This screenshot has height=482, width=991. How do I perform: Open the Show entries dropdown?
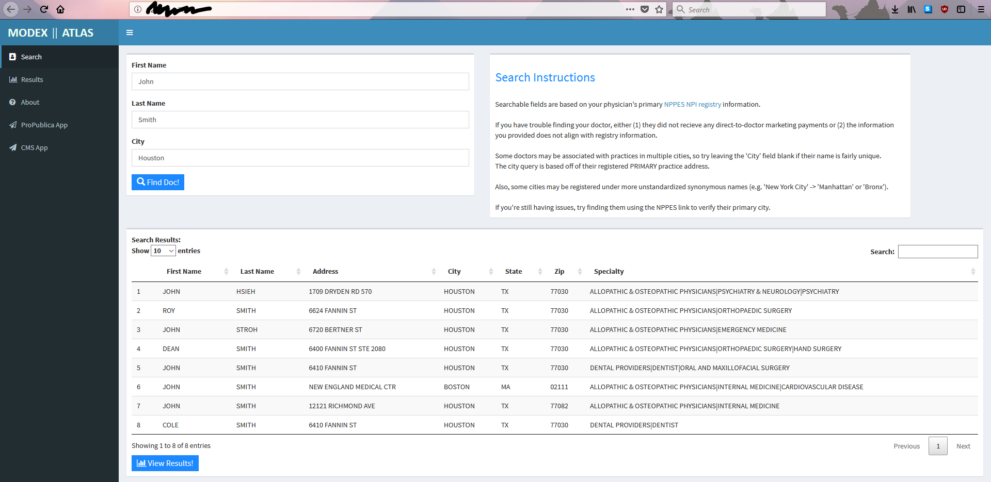point(163,251)
